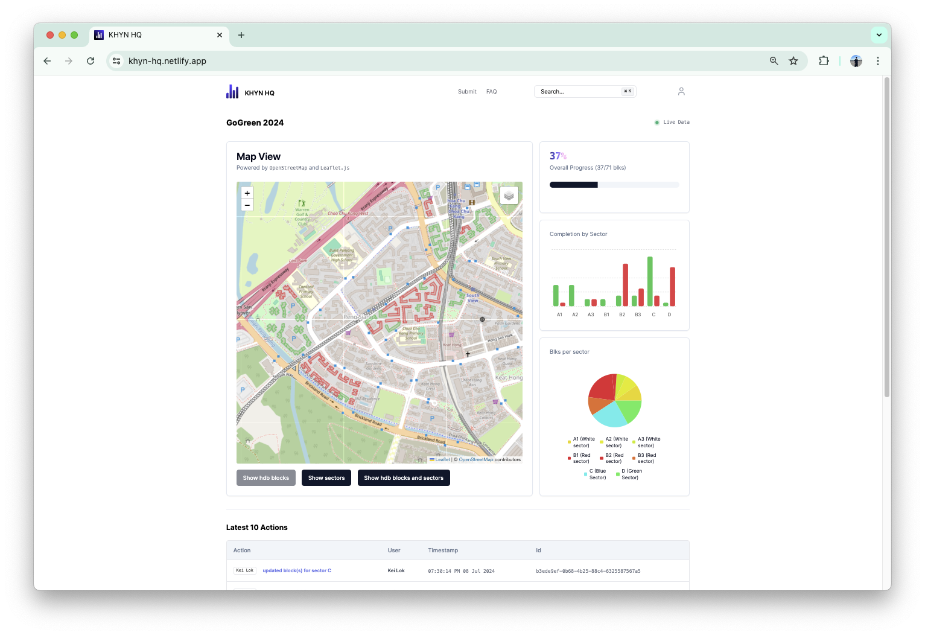The height and width of the screenshot is (635, 925).
Task: Open the map layers control
Action: pos(509,196)
